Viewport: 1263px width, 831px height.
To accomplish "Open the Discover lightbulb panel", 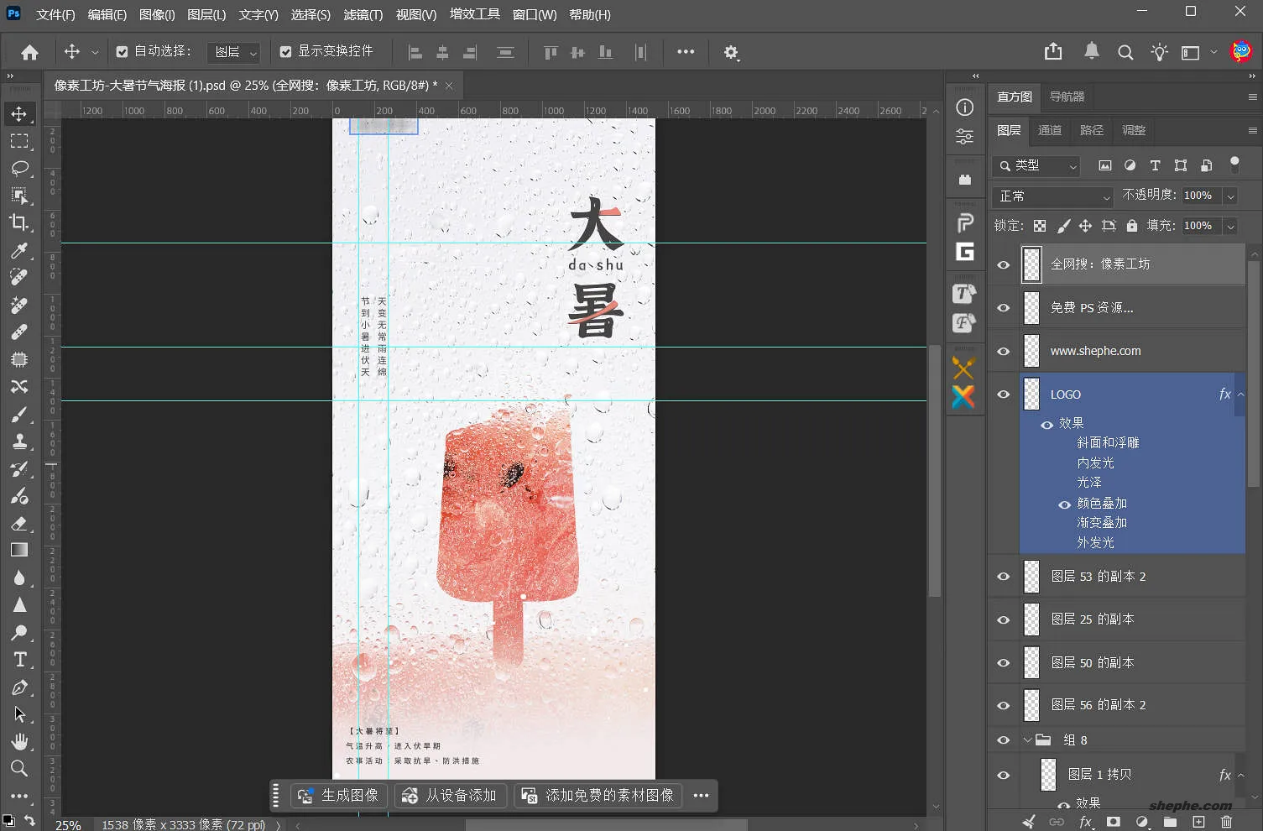I will pyautogui.click(x=1160, y=52).
